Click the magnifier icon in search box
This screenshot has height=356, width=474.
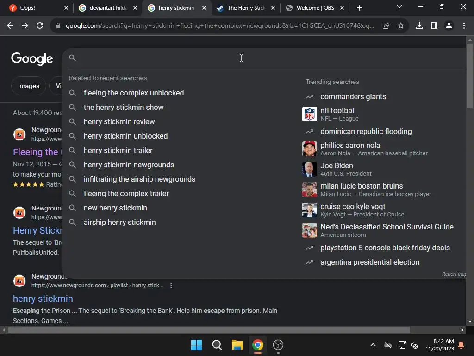(72, 57)
